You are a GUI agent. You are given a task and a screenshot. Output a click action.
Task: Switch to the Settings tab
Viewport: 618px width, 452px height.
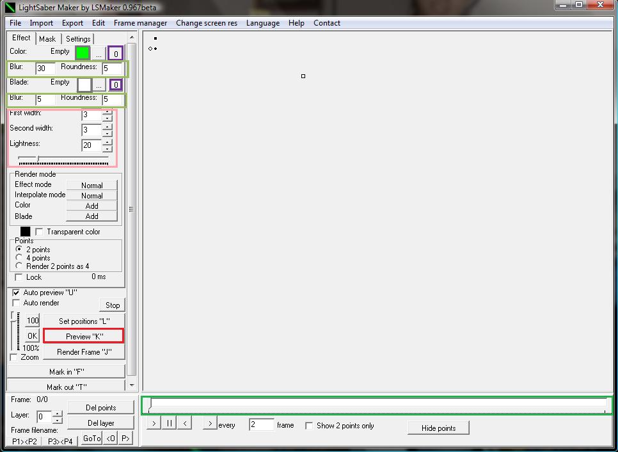coord(78,38)
